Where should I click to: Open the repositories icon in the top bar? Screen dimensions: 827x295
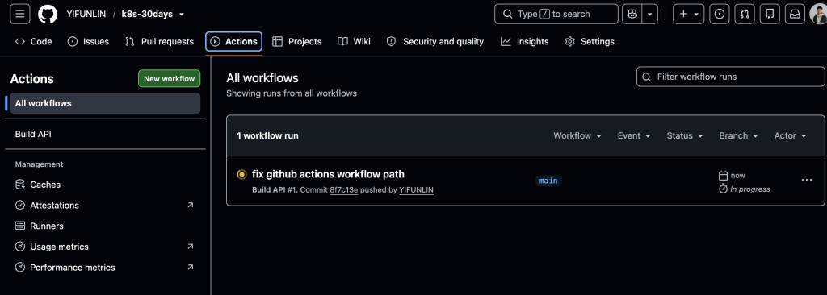click(x=770, y=15)
